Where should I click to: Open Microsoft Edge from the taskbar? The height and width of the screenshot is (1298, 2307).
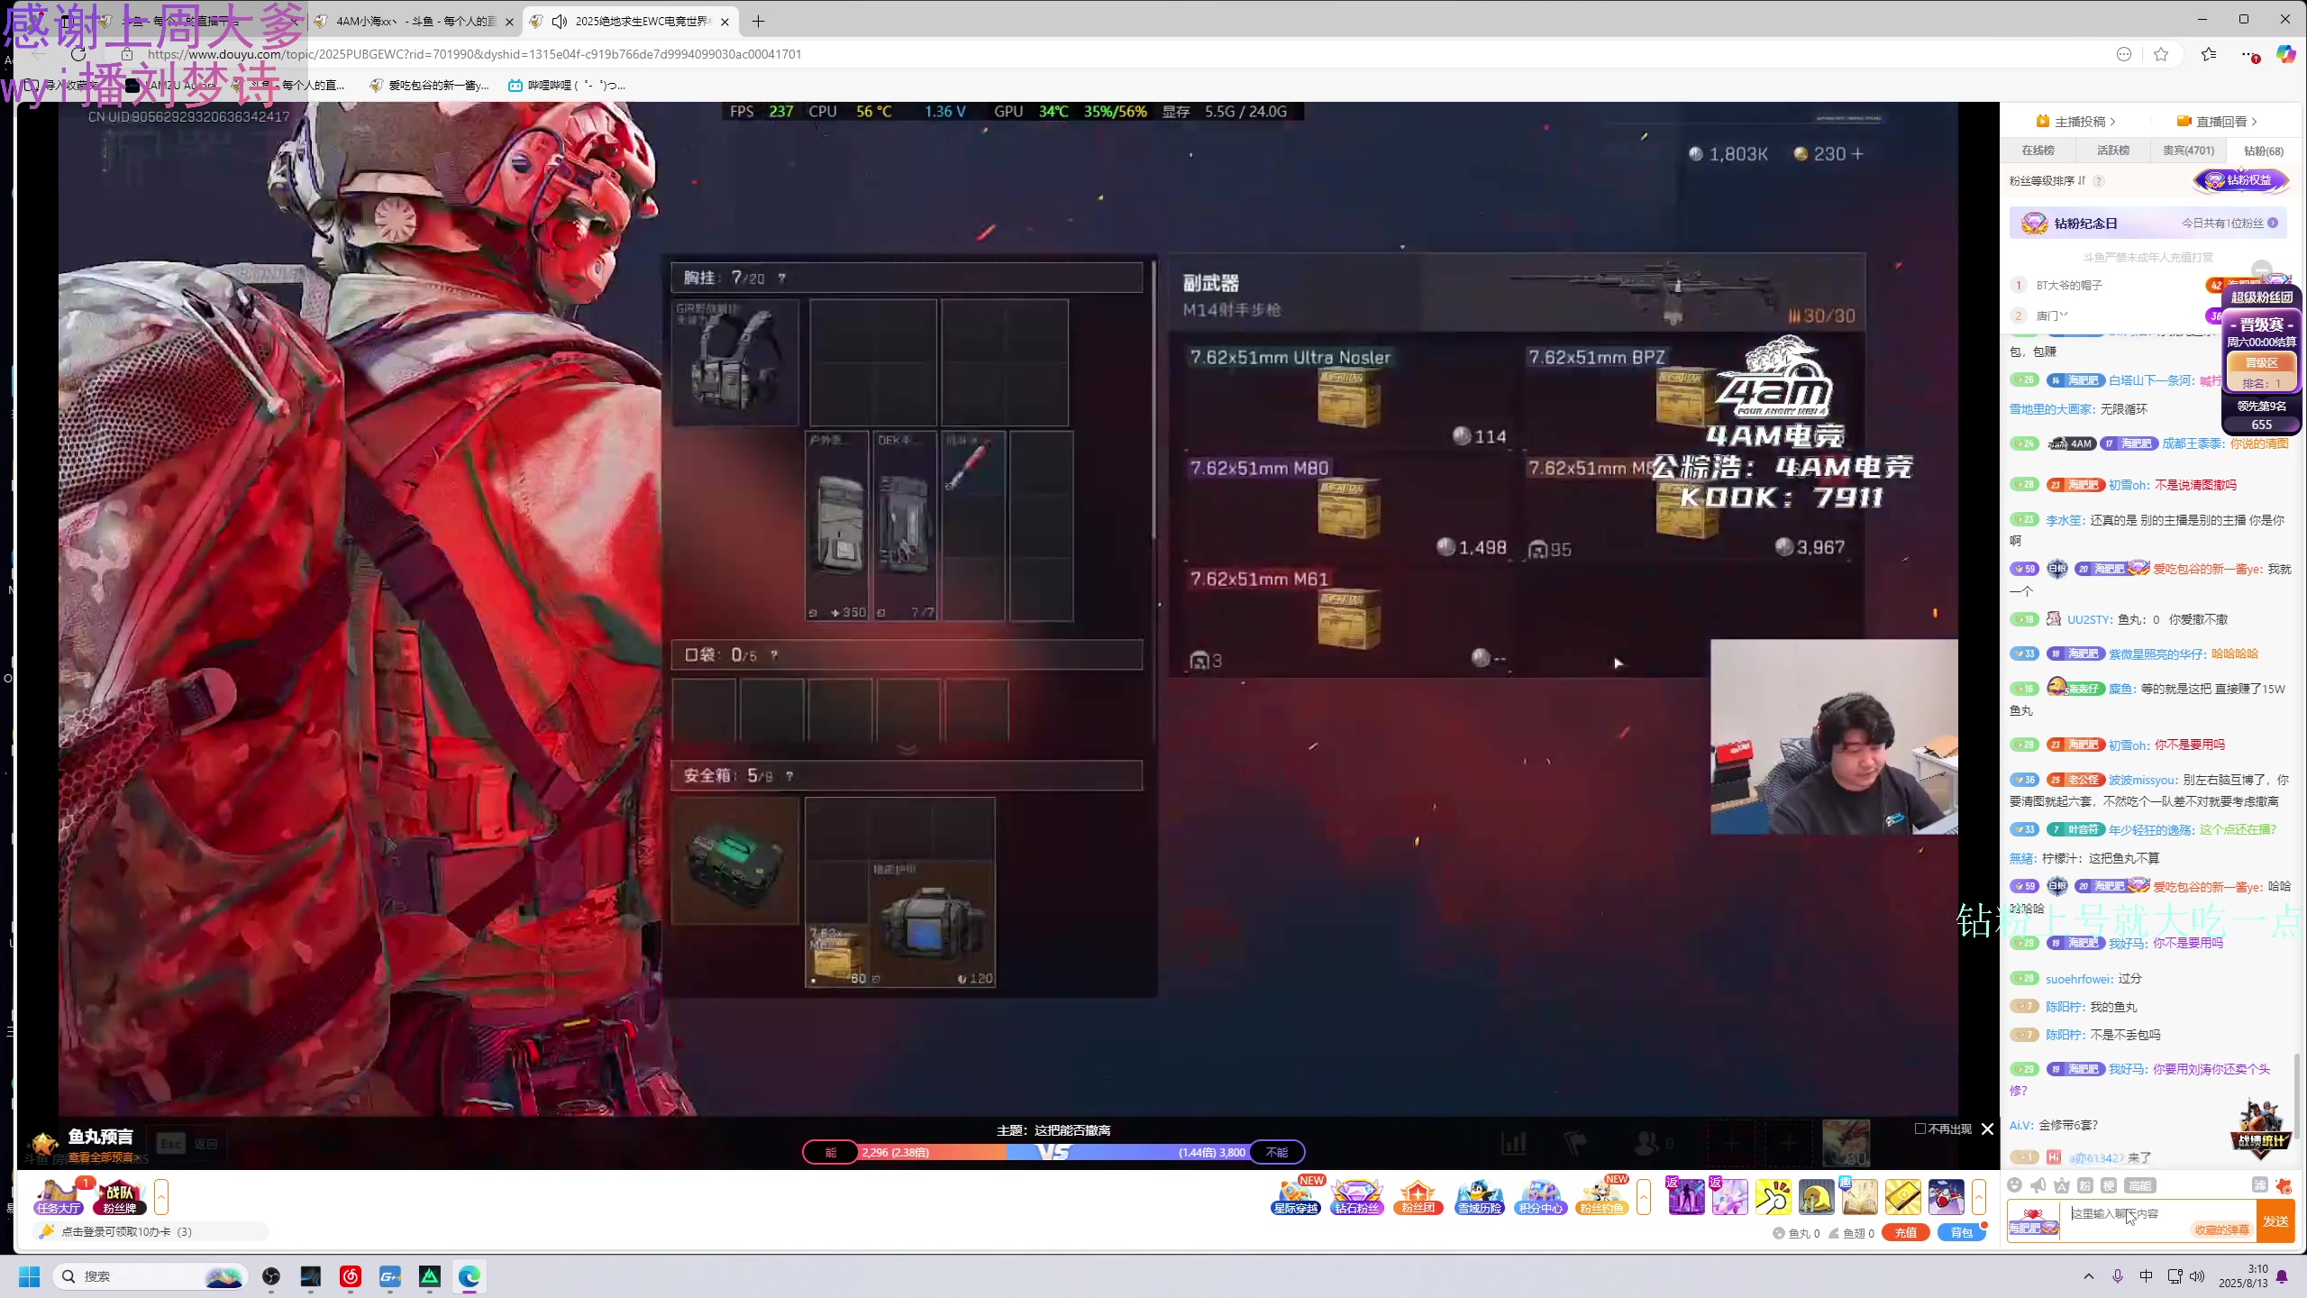coord(470,1276)
